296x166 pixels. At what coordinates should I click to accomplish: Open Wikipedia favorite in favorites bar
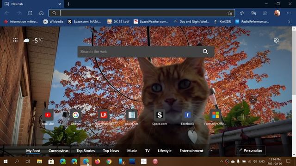(x=54, y=22)
